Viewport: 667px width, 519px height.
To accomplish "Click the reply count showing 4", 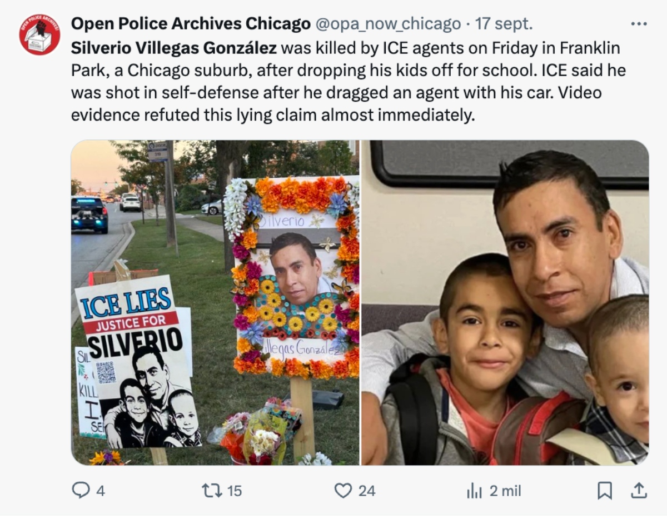I will pyautogui.click(x=100, y=491).
